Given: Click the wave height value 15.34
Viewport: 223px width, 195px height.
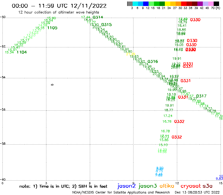Looking at the screenshot, I should (9, 52).
